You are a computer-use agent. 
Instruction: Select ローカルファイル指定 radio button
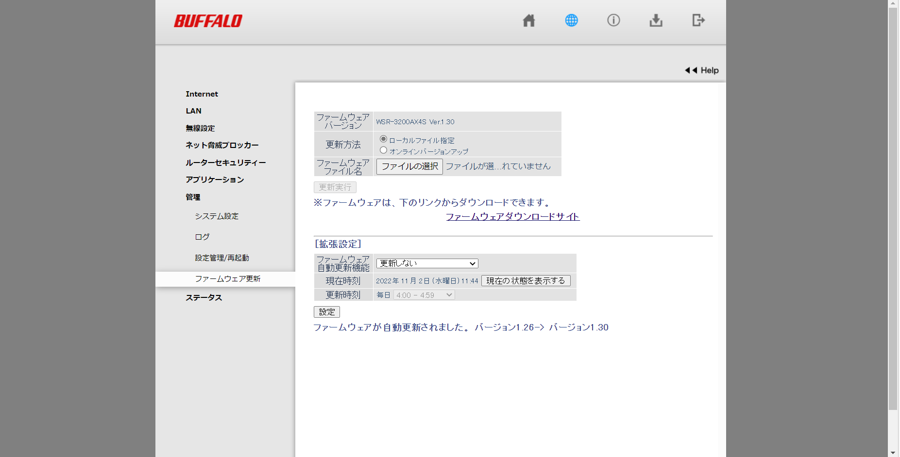(x=383, y=139)
